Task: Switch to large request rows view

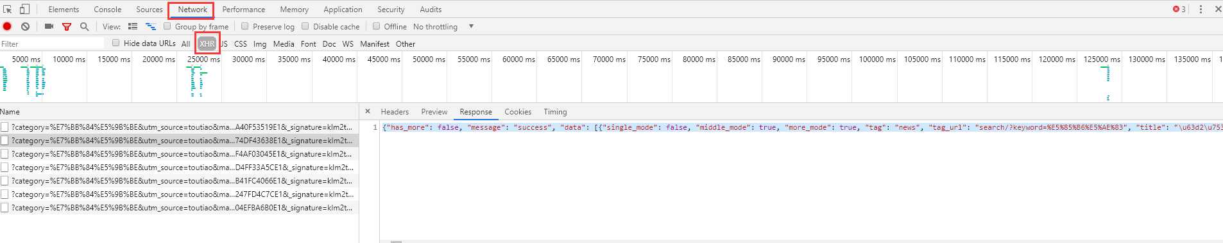Action: [x=133, y=26]
